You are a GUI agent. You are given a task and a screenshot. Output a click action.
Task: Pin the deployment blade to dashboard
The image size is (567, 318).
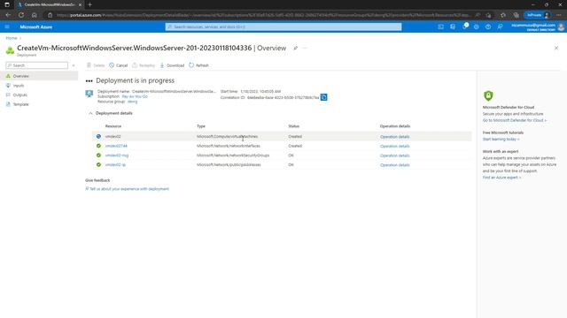[295, 48]
